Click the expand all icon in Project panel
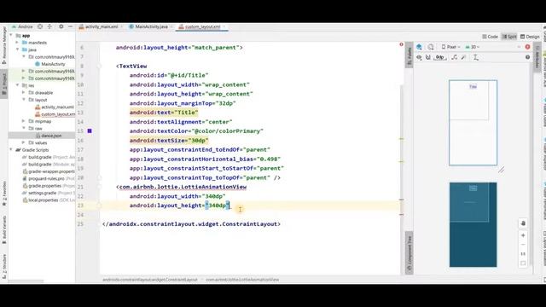The width and height of the screenshot is (546, 307). [x=49, y=26]
